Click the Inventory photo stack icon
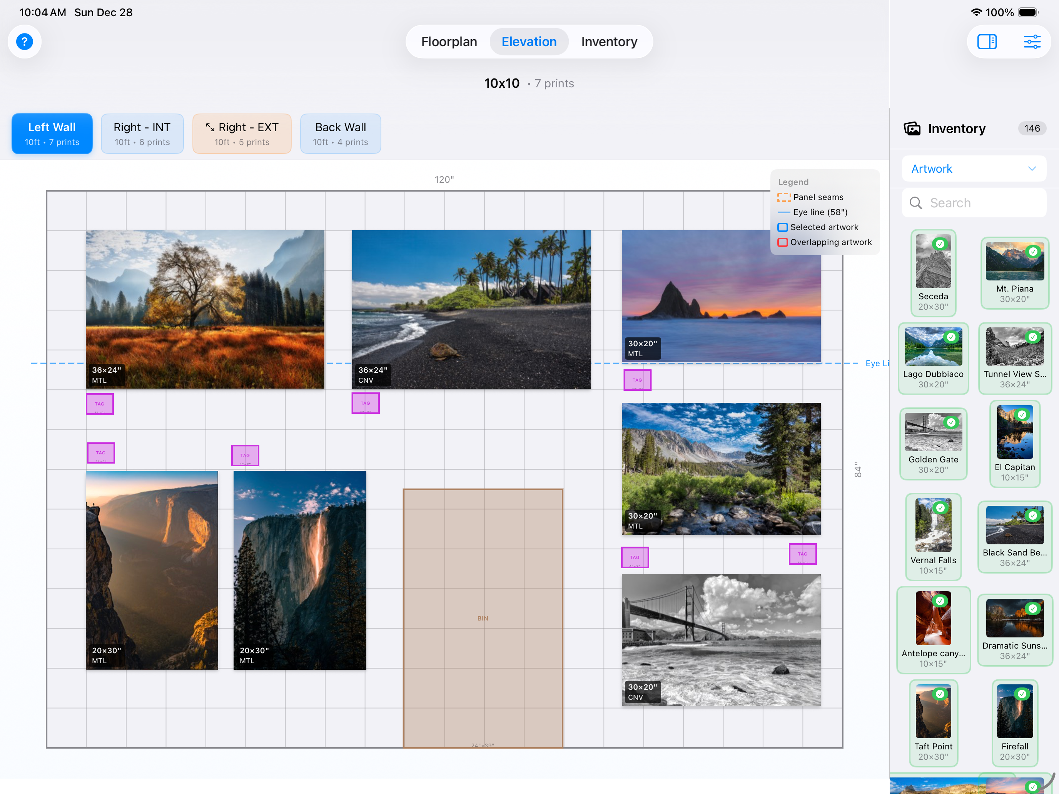1059x794 pixels. pyautogui.click(x=912, y=128)
